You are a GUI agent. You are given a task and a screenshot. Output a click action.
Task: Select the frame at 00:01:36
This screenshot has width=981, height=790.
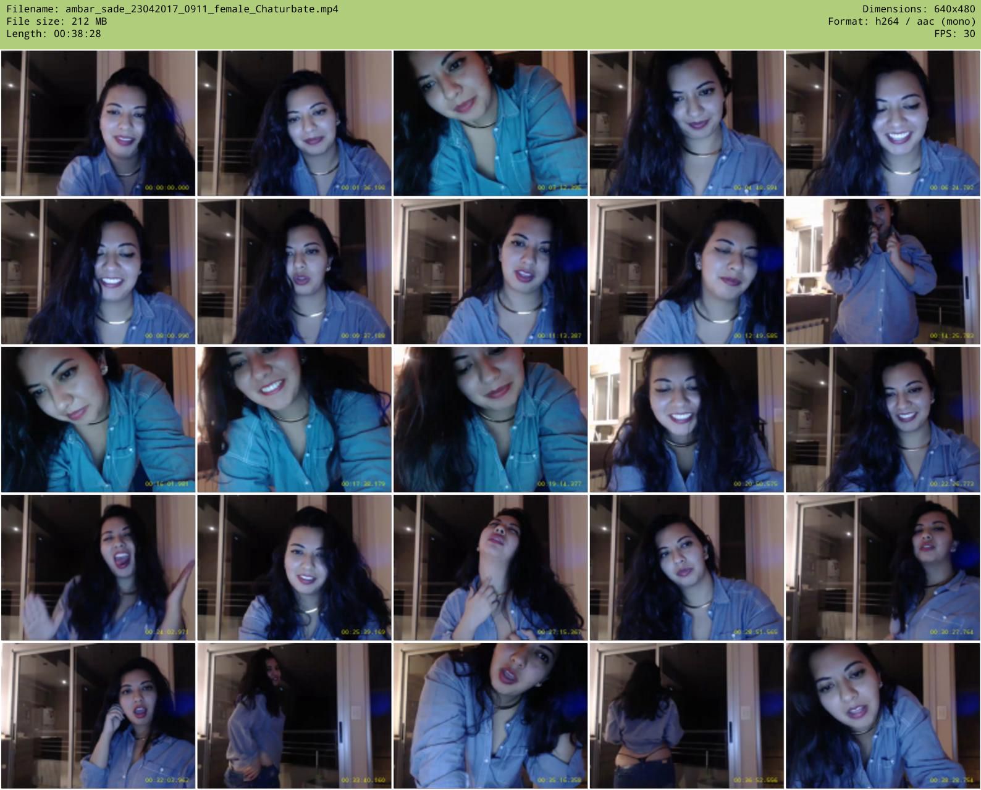(294, 123)
